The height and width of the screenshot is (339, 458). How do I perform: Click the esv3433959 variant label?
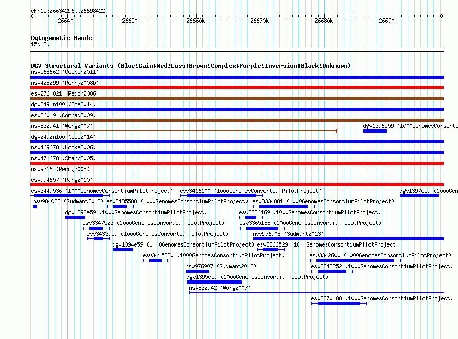tap(157, 234)
